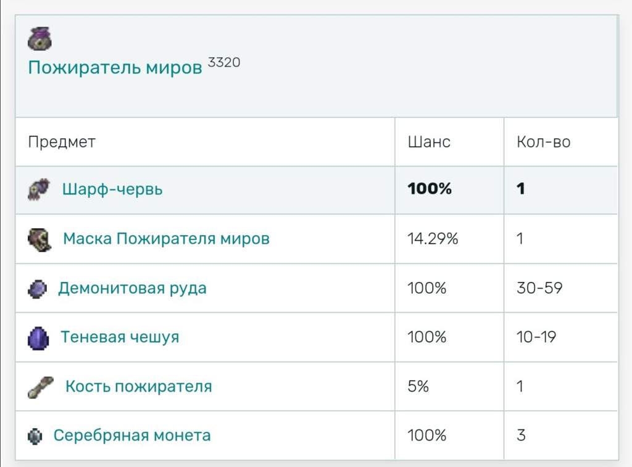
Task: Click the 30-59 quantity cell
Action: [539, 288]
